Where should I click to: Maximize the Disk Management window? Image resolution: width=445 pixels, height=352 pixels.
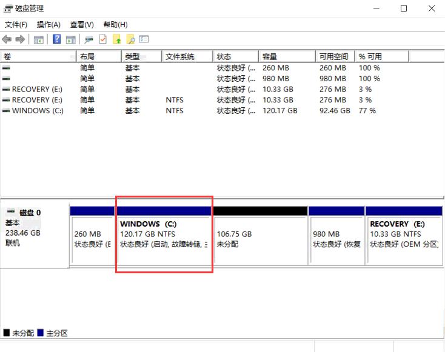coord(404,8)
